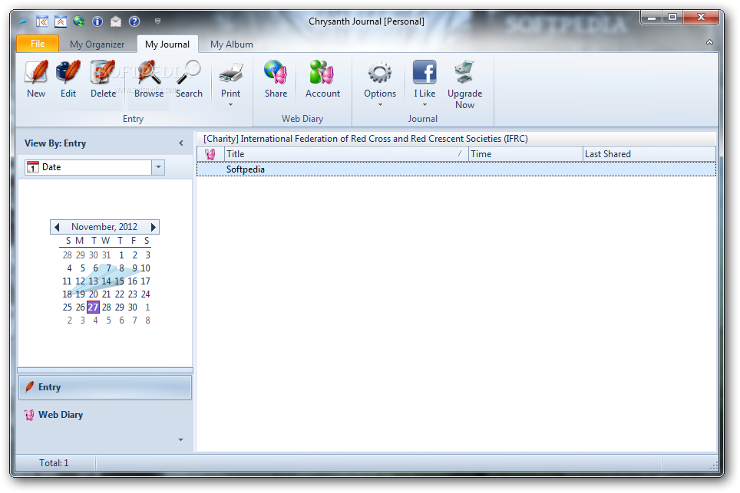Click the globe quick-access icon
Viewport: 740px width, 493px height.
point(79,21)
